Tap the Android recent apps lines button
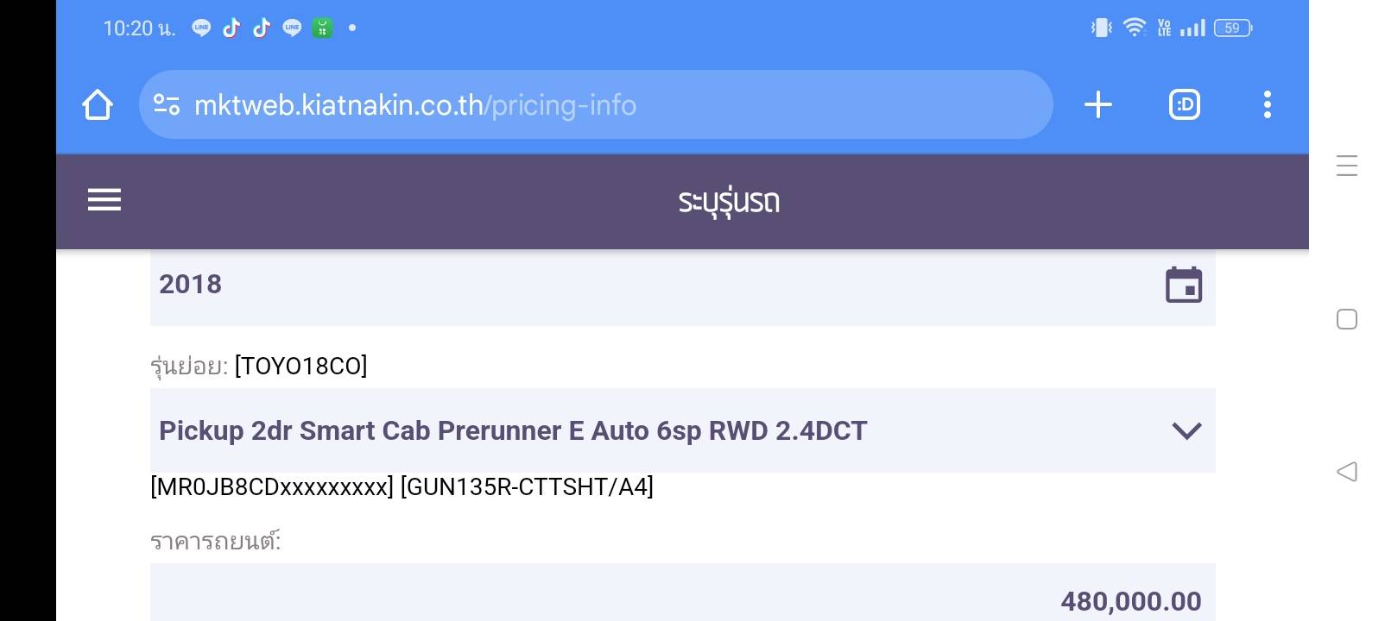The width and height of the screenshot is (1385, 621). tap(1346, 166)
